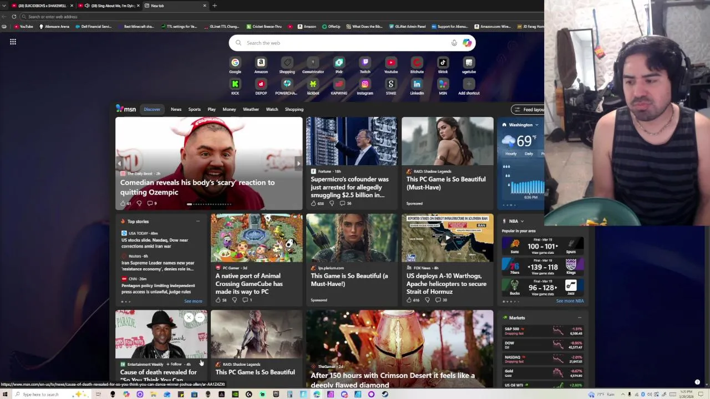Go to next featured story slide
Viewport: 710px width, 399px height.
[x=298, y=163]
